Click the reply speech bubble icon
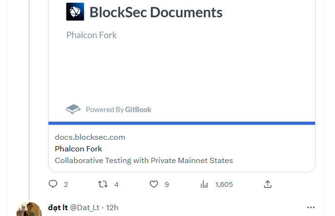This screenshot has width=335, height=216. (x=53, y=184)
